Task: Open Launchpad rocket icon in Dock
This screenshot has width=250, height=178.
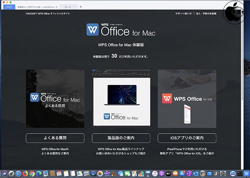Action: [x=11, y=174]
